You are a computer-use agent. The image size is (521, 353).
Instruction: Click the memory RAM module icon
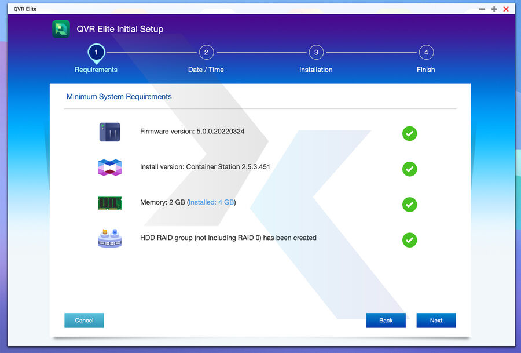point(109,203)
